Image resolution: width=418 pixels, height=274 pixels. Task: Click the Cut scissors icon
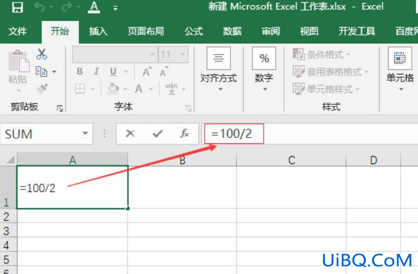[42, 54]
